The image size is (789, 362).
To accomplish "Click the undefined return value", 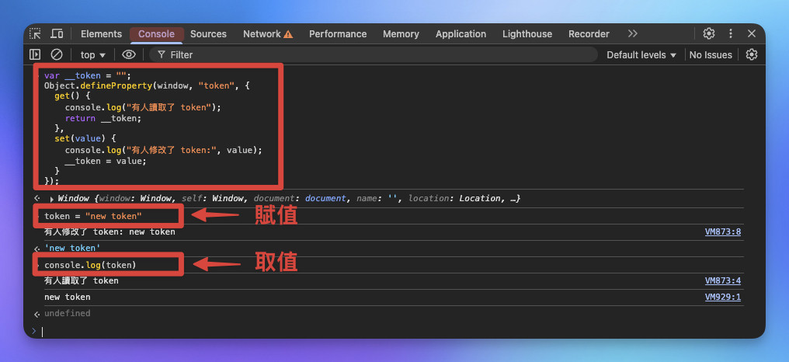I will [68, 313].
